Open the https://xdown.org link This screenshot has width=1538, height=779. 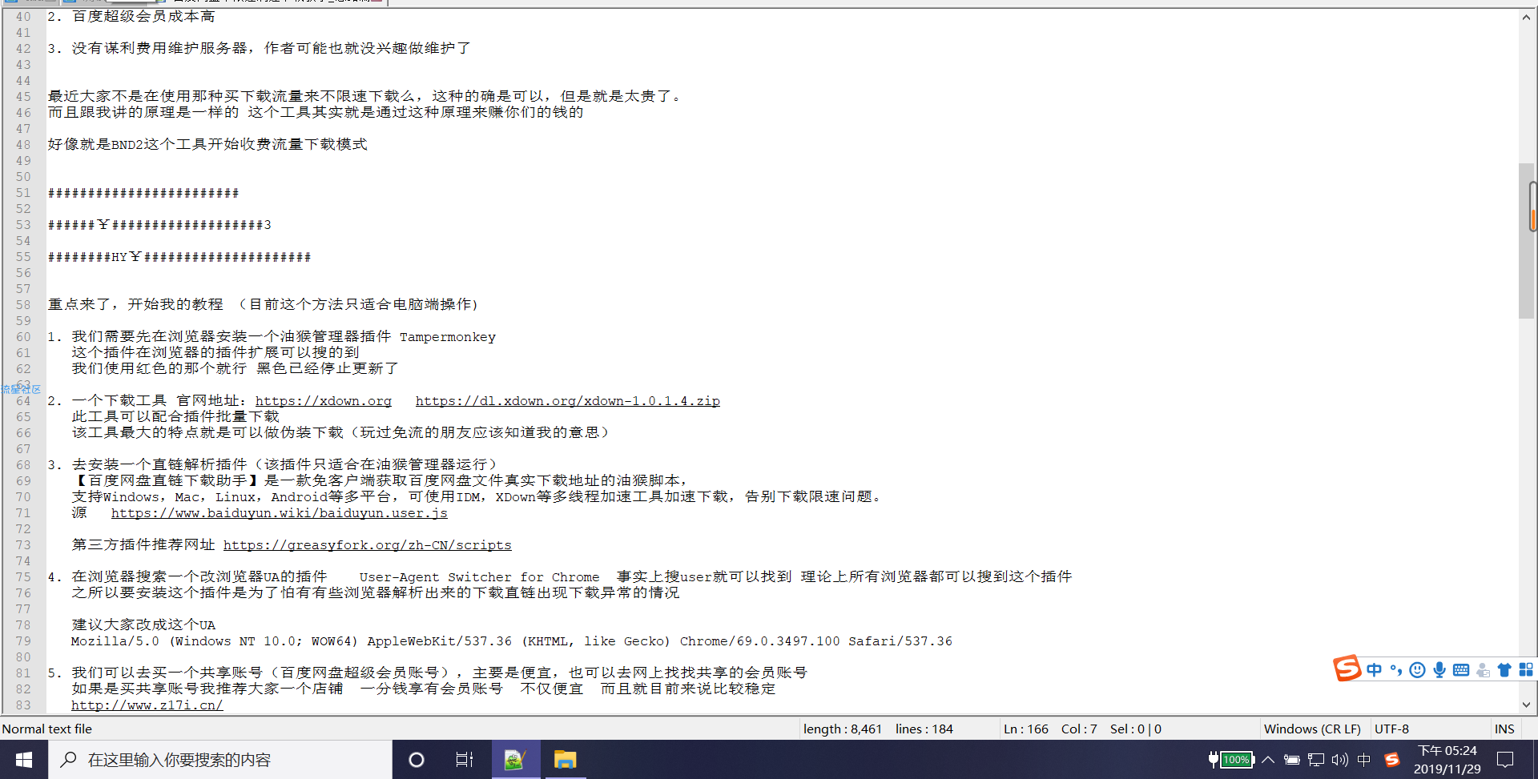point(324,401)
